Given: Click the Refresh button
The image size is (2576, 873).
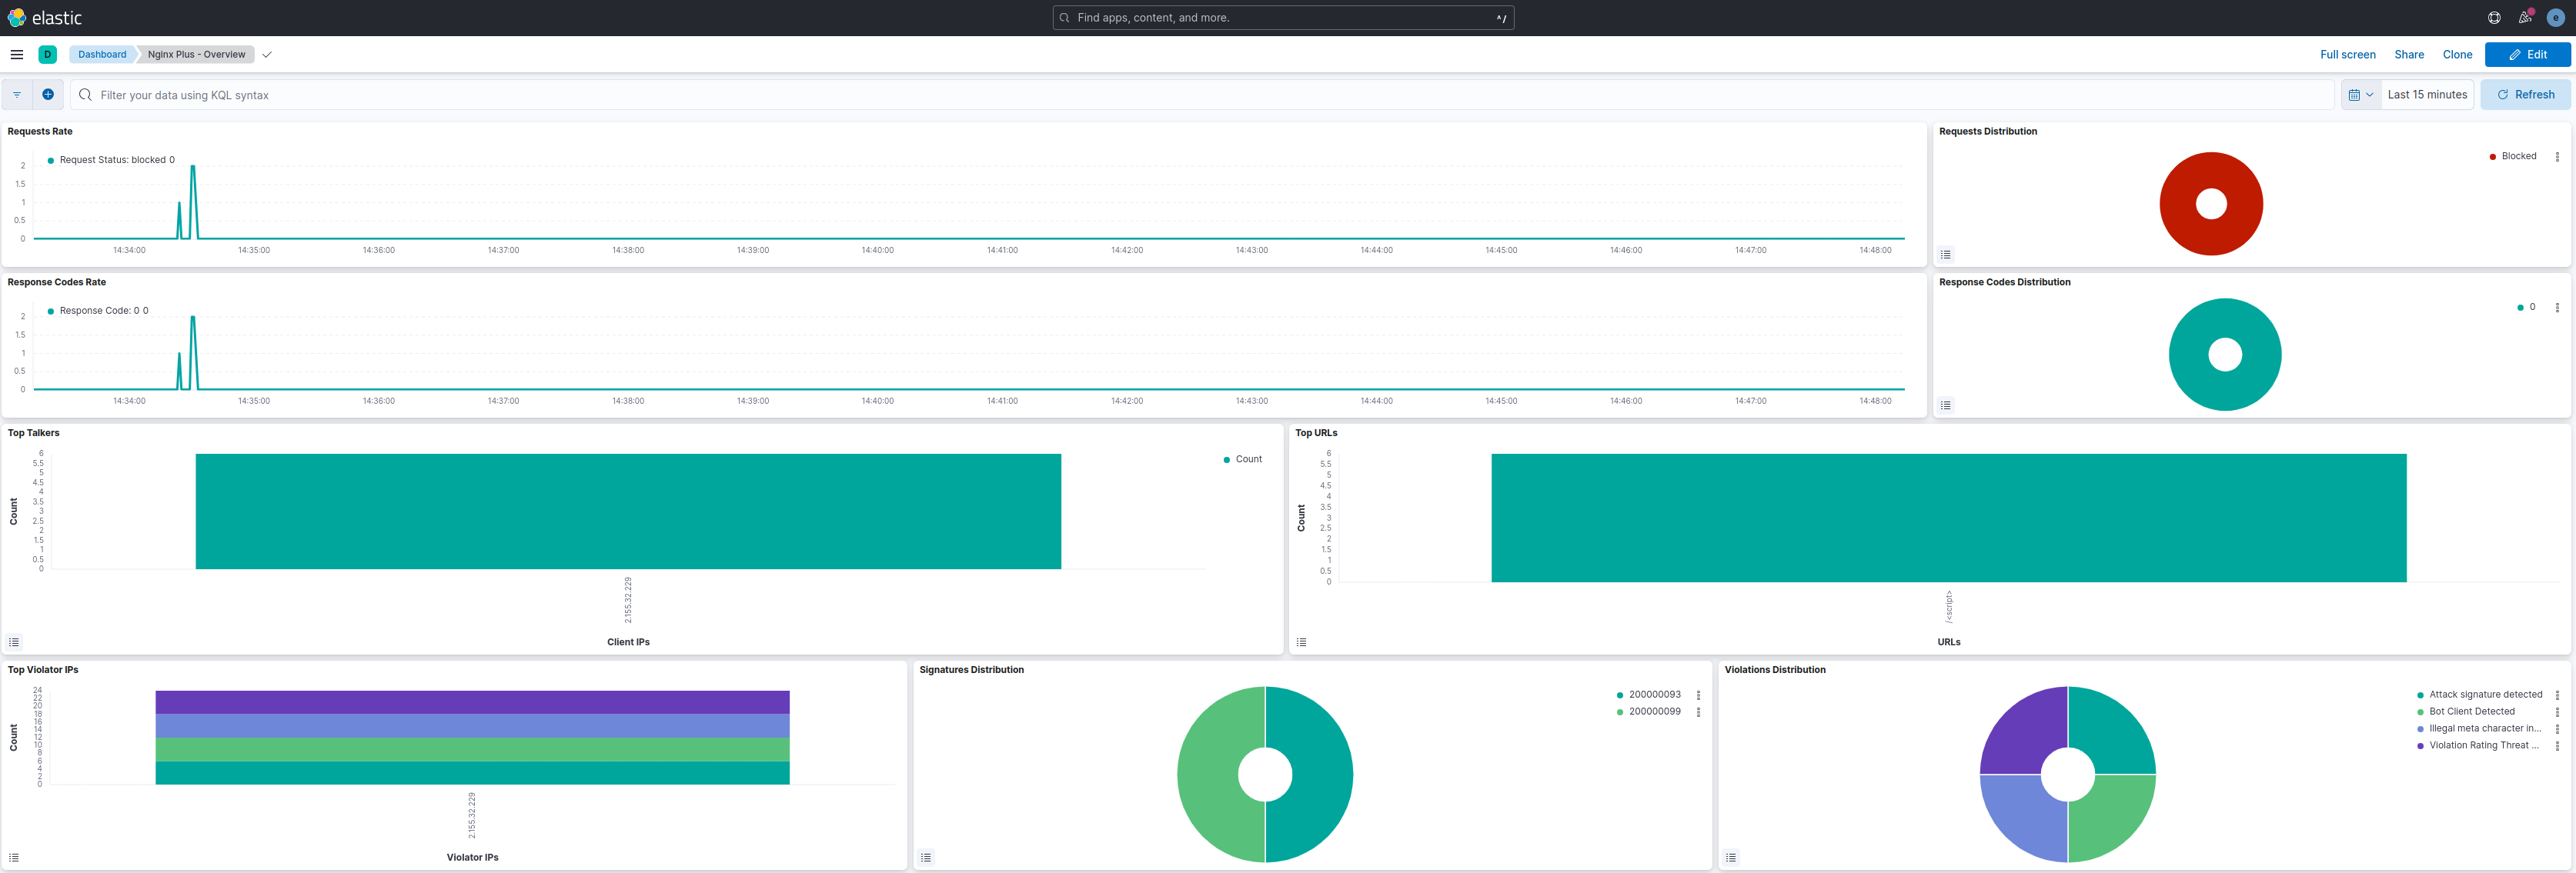Looking at the screenshot, I should click(x=2525, y=95).
